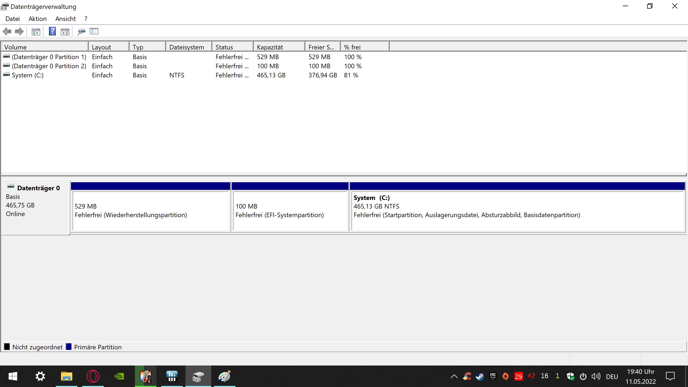Select the 100 MB EFI-Systempartition block

click(x=290, y=211)
